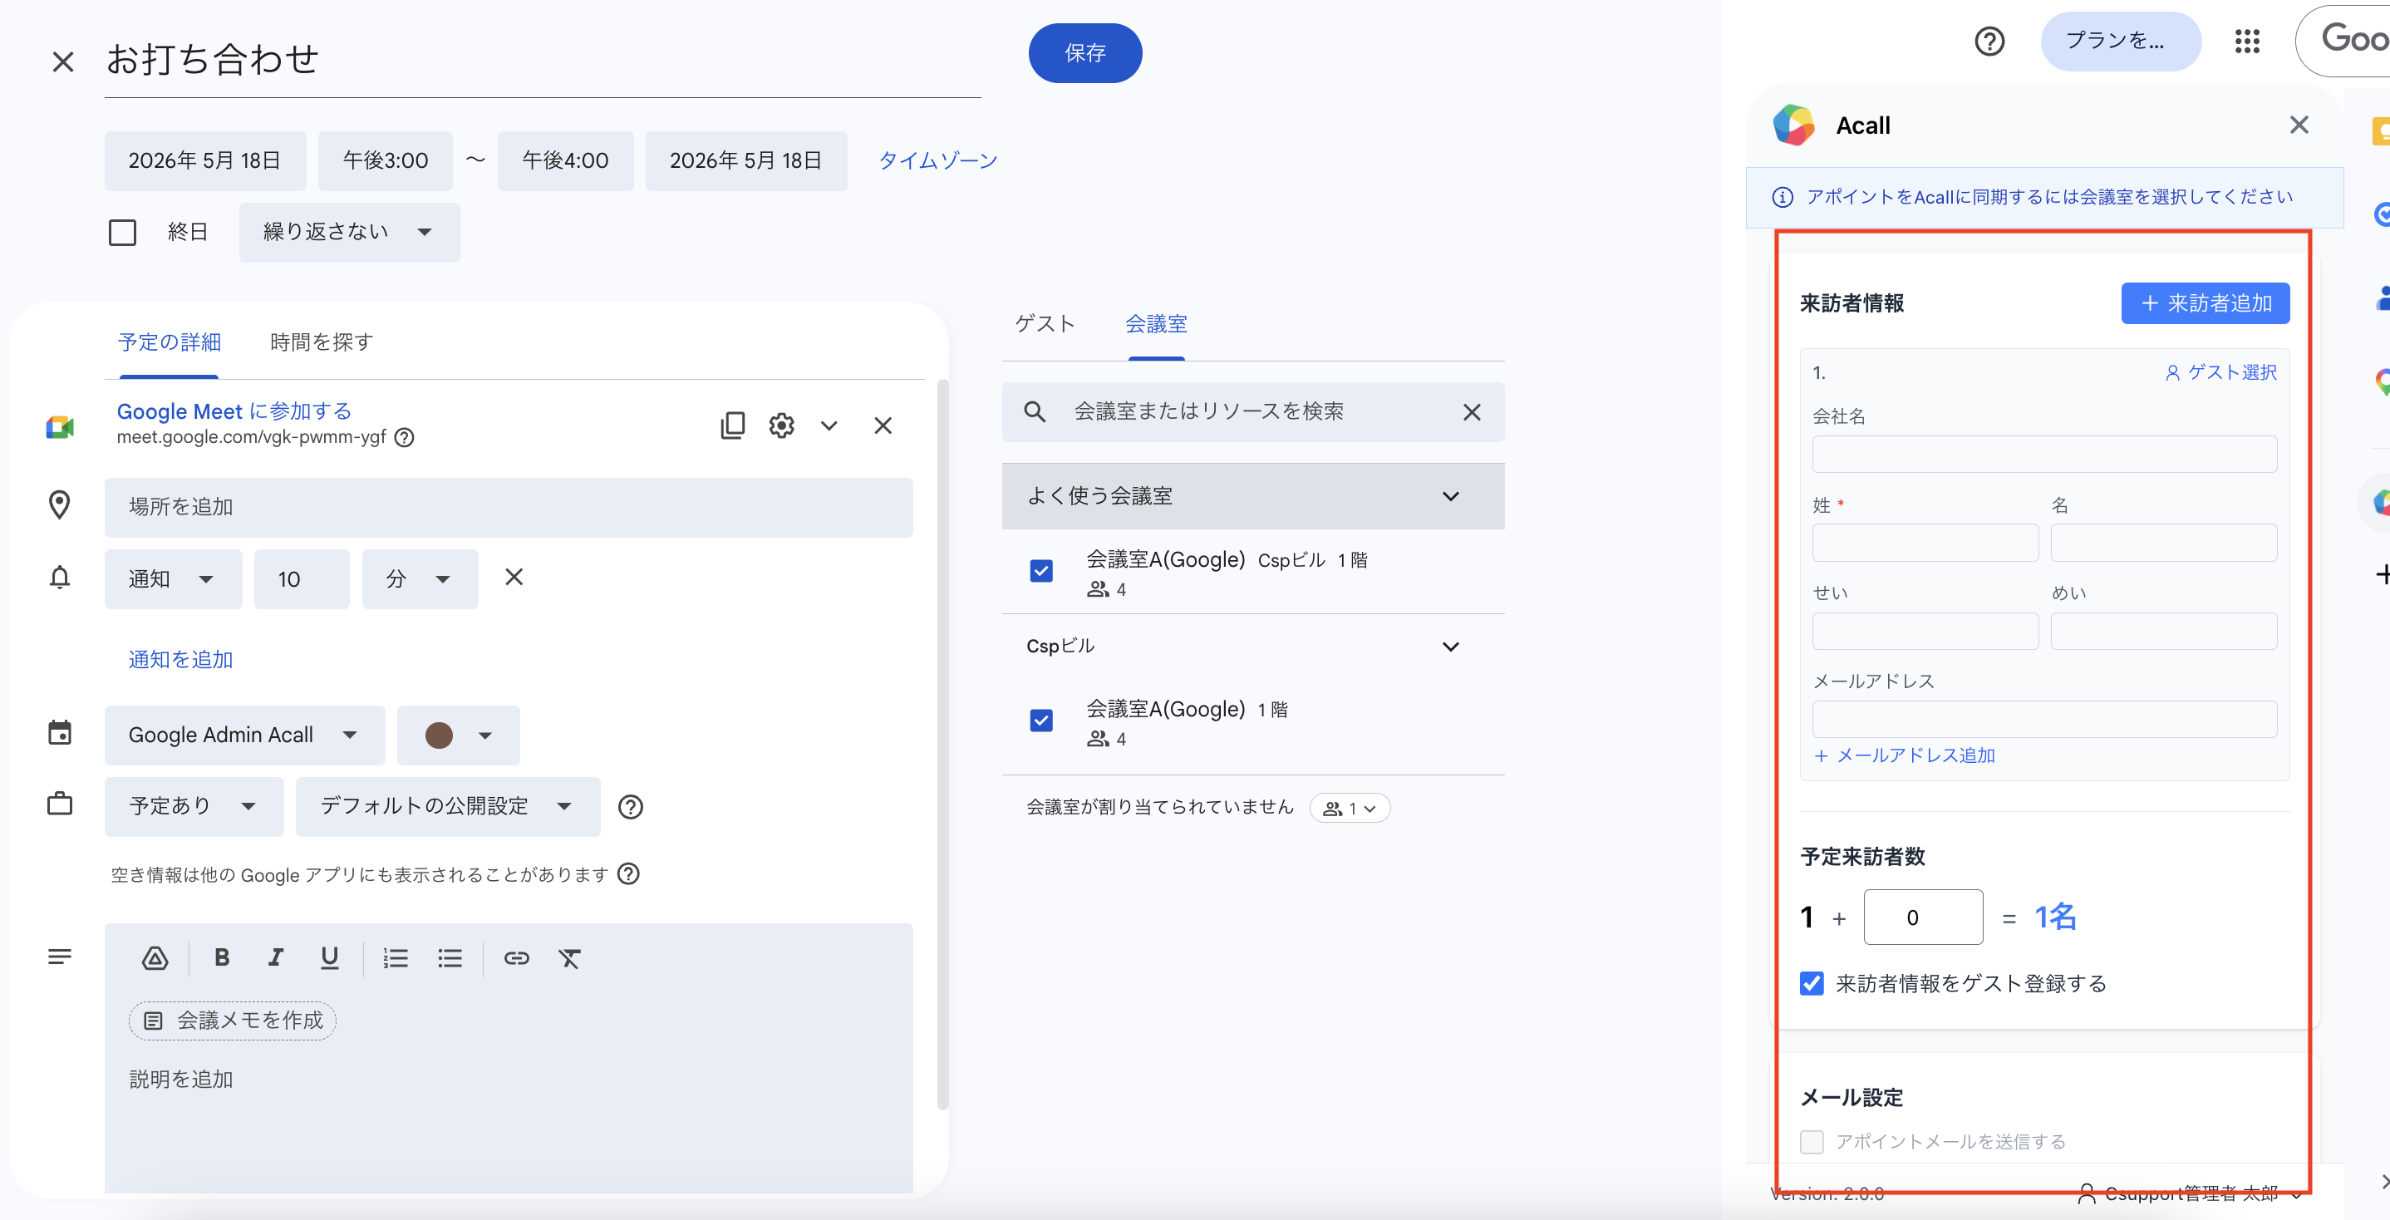Close the Acall side panel

pyautogui.click(x=2299, y=125)
